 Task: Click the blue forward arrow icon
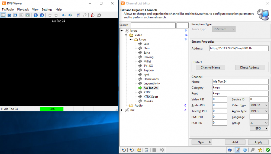[x=42, y=15]
